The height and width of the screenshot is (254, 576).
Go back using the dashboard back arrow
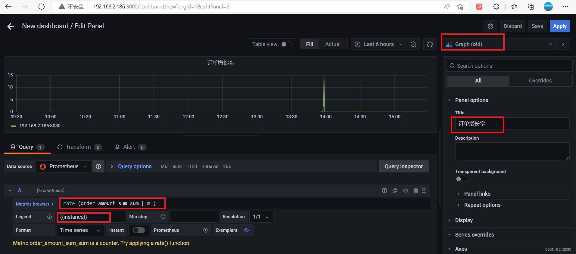(11, 26)
